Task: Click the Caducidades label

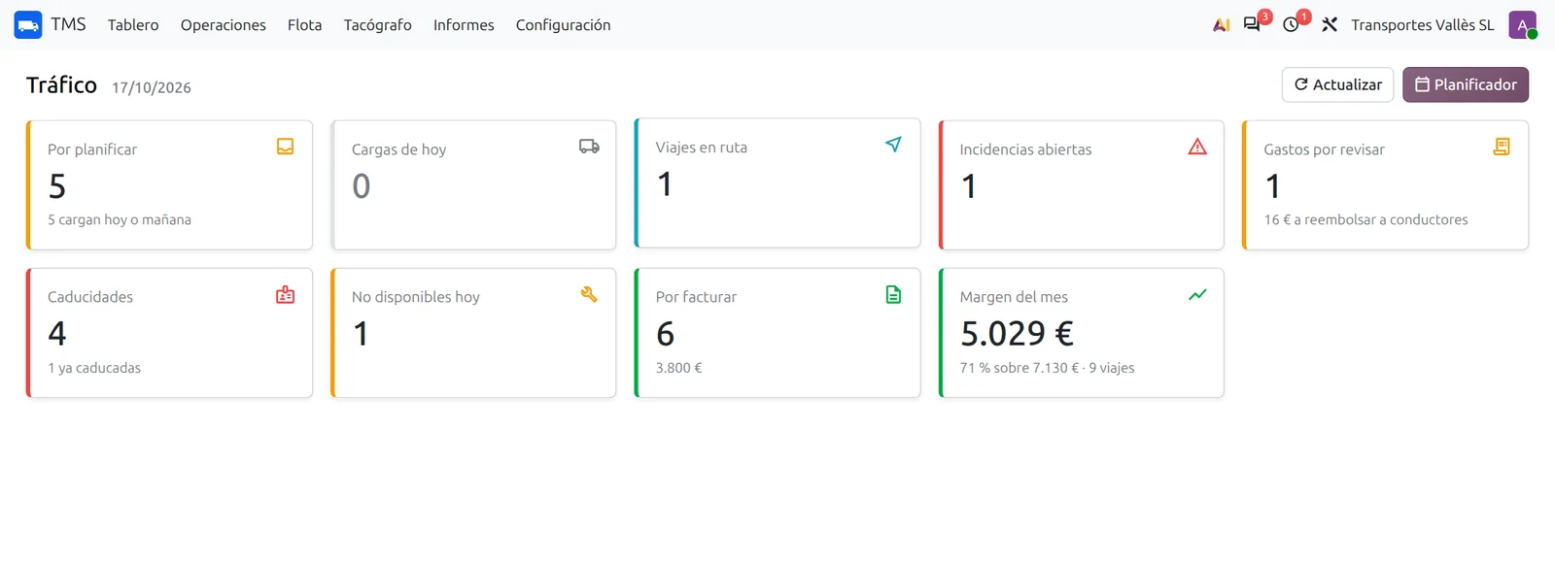Action: click(90, 297)
